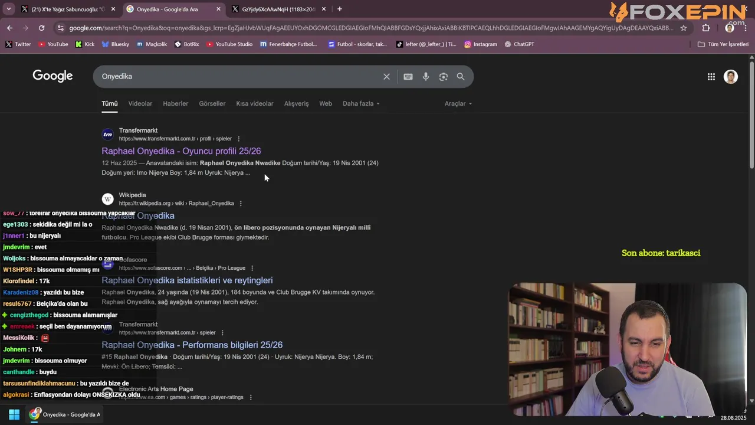Switch to the Alışveriş tab
The width and height of the screenshot is (755, 425).
coord(297,104)
